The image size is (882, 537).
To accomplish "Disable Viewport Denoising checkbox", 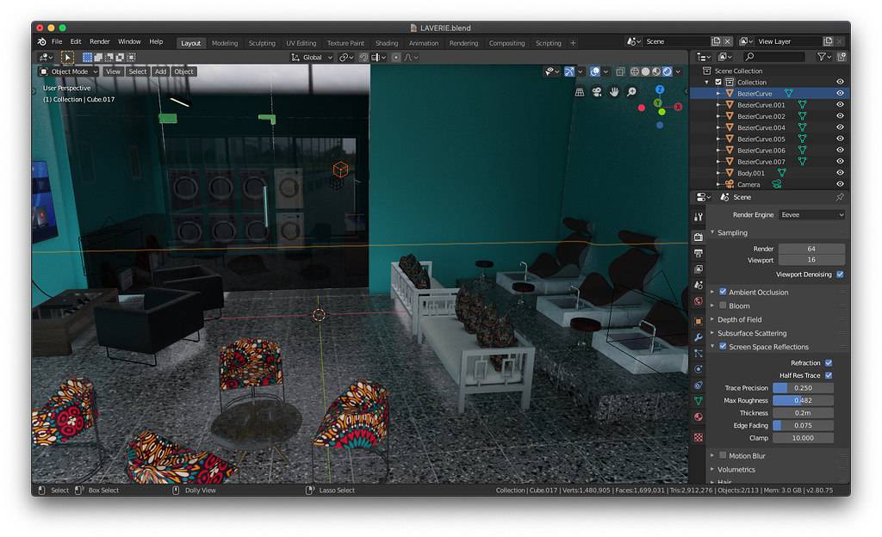I will 840,275.
